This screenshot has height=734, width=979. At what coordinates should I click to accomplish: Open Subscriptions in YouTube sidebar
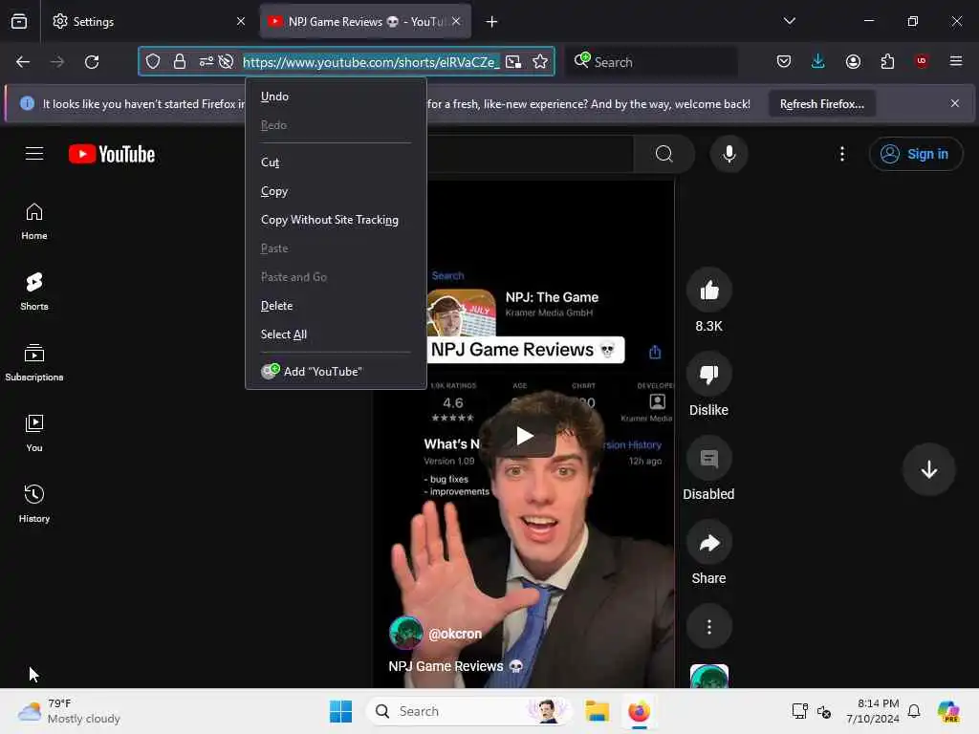(x=34, y=362)
